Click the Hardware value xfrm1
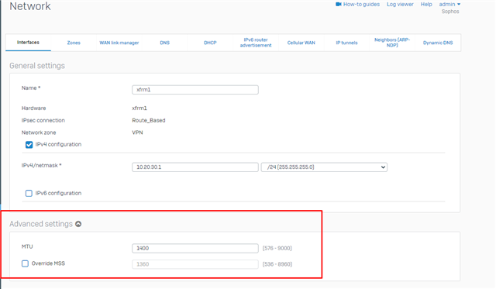The width and height of the screenshot is (496, 289). point(139,108)
